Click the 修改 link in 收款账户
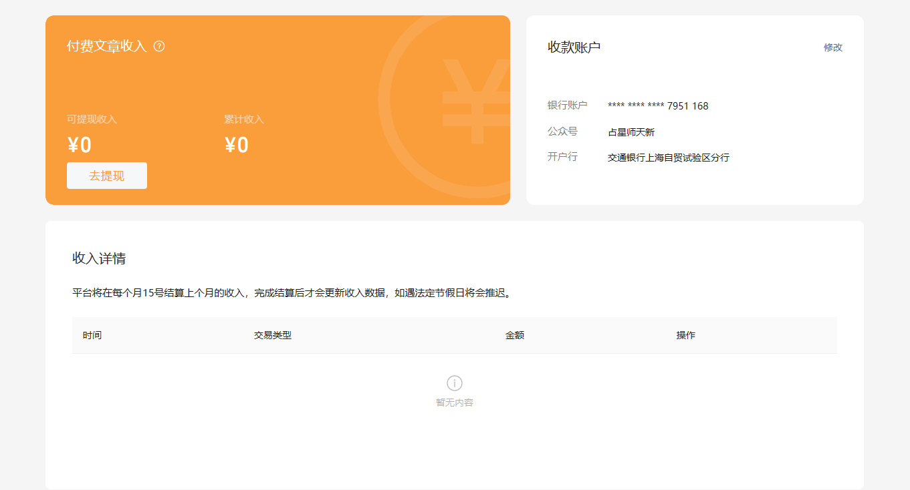This screenshot has width=910, height=490. coord(833,47)
